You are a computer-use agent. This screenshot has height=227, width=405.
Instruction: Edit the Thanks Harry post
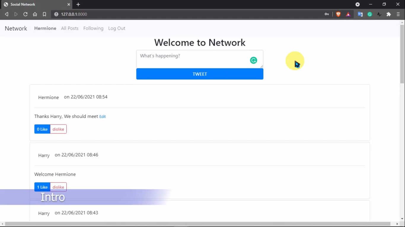point(103,116)
